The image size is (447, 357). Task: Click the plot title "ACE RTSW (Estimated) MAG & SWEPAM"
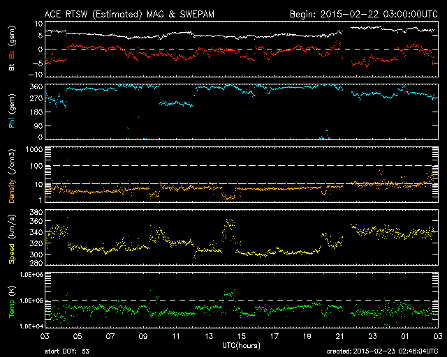(129, 14)
